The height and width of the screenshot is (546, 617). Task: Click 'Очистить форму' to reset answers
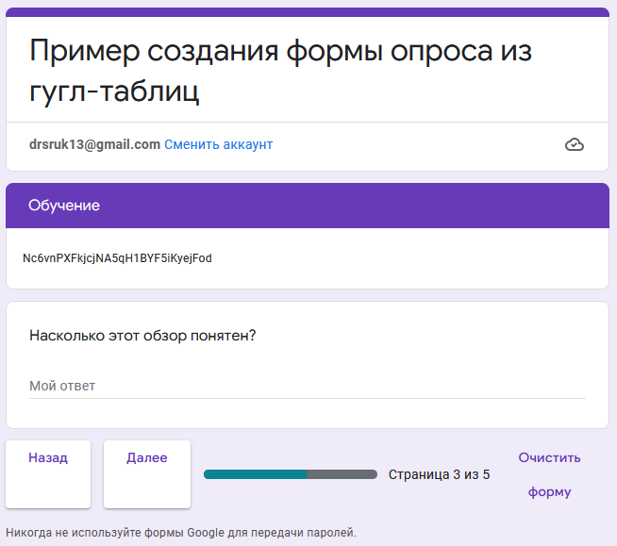click(549, 474)
